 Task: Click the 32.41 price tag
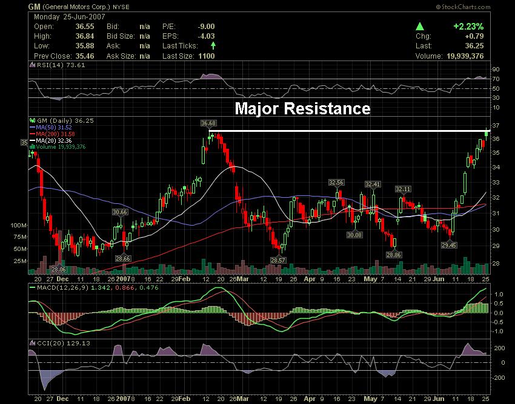pyautogui.click(x=373, y=184)
